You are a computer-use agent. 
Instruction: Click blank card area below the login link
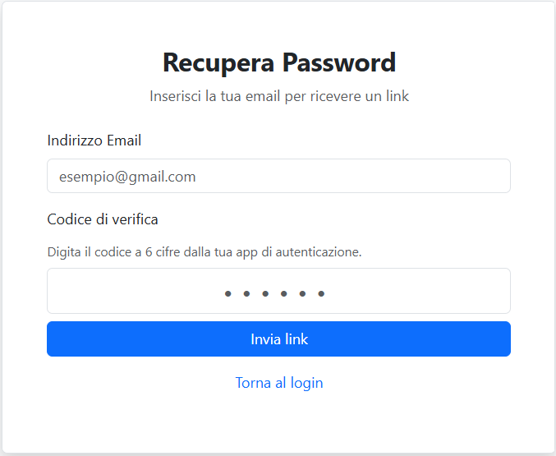(x=278, y=423)
